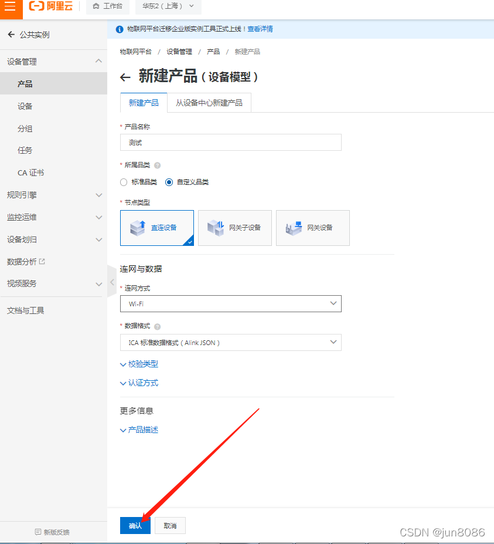Expand the 校验类型 section

coord(139,364)
